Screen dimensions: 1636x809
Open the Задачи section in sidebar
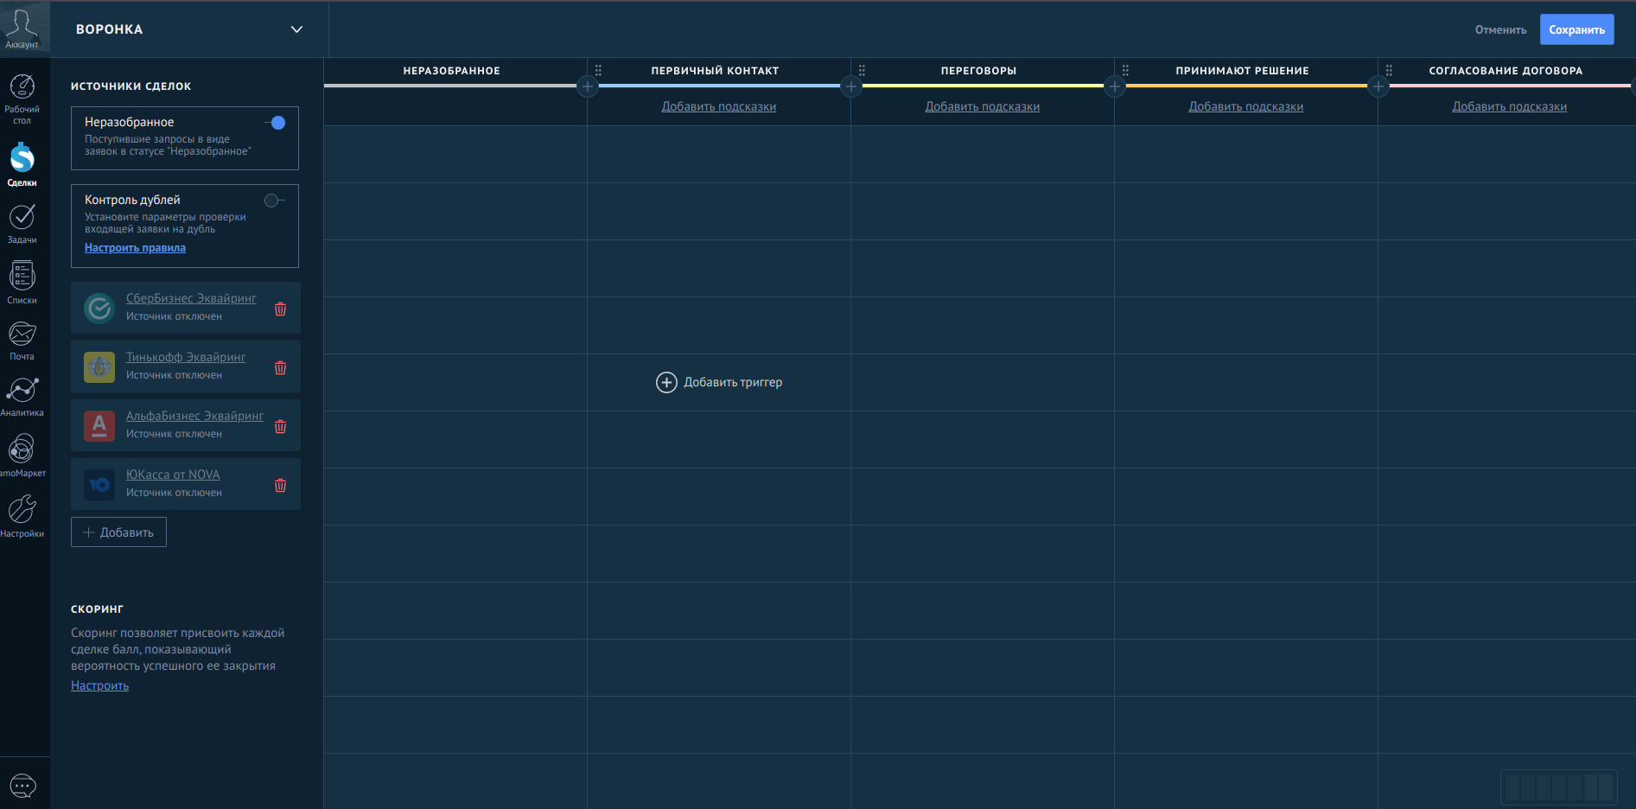point(22,223)
